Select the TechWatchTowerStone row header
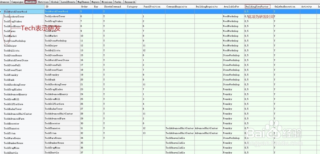 [22, 60]
